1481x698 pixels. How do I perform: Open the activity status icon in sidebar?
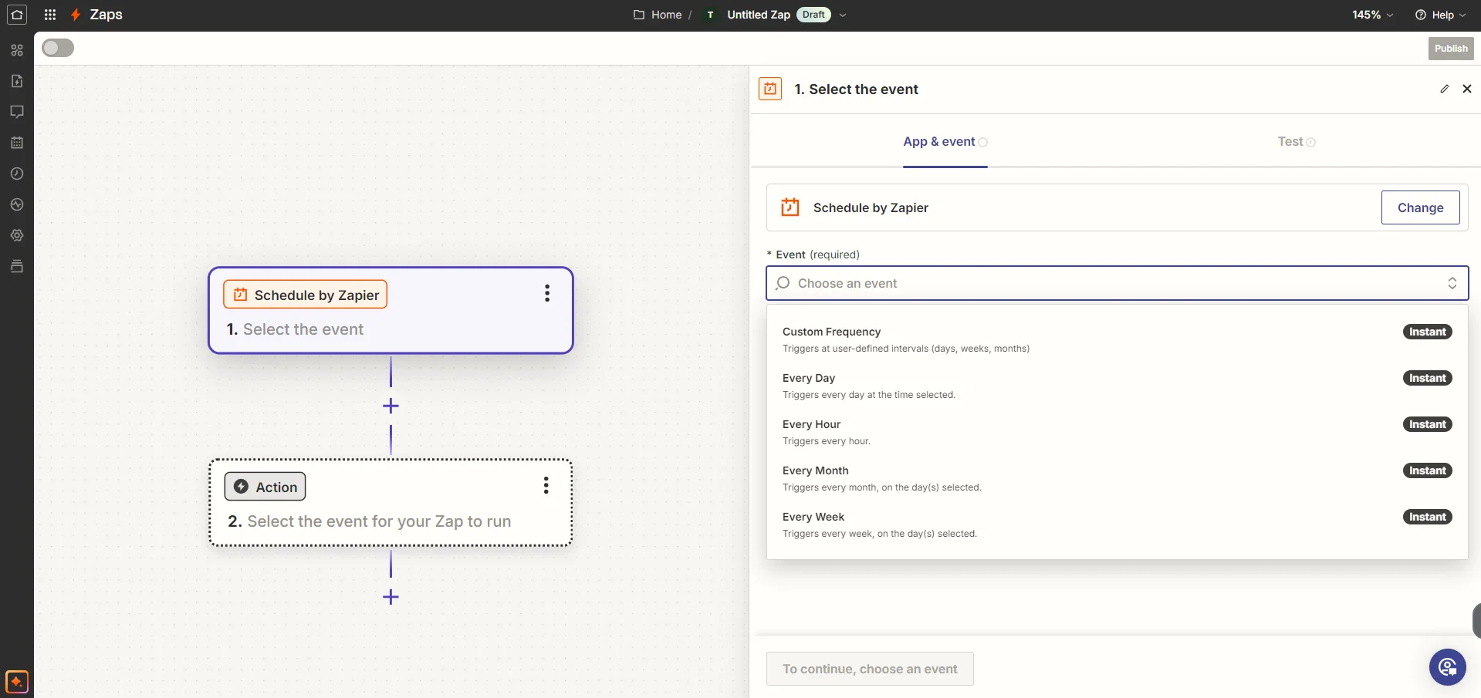coord(17,204)
